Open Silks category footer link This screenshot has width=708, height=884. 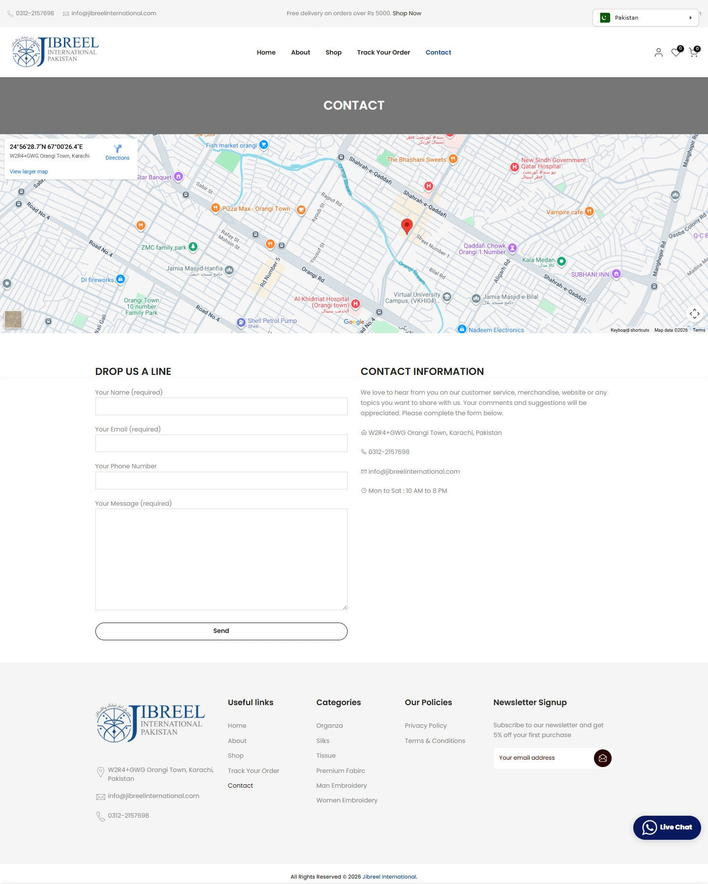pos(323,741)
